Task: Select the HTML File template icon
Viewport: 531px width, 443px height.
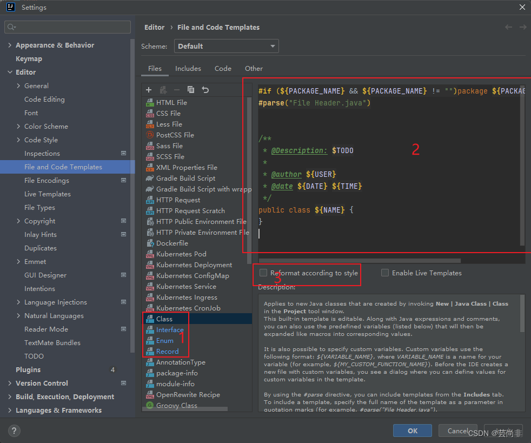Action: tap(150, 103)
